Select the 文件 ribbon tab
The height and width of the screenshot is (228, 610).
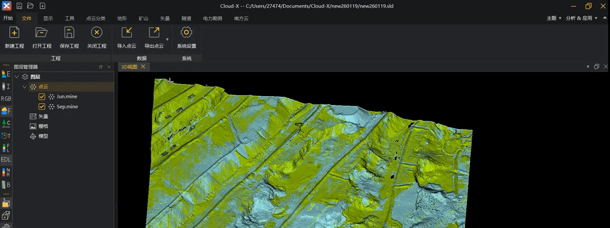(27, 18)
